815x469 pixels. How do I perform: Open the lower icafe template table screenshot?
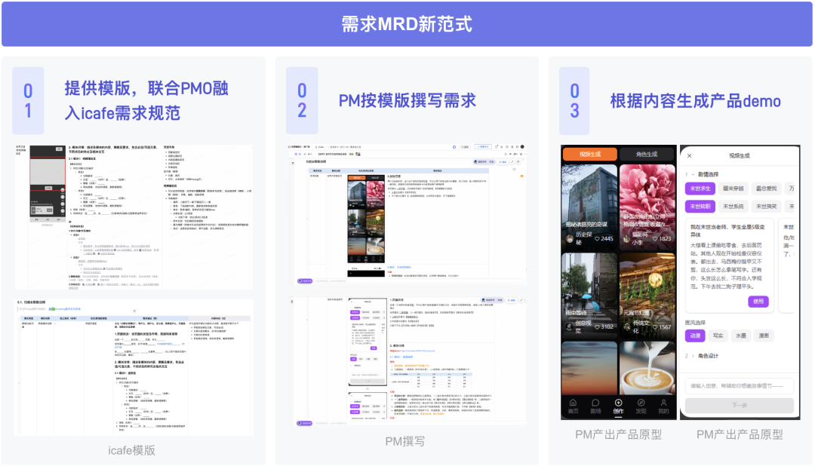(134, 366)
